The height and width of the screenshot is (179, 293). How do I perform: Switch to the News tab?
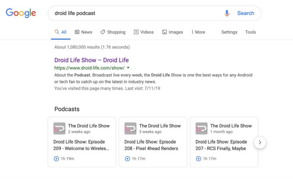point(83,32)
